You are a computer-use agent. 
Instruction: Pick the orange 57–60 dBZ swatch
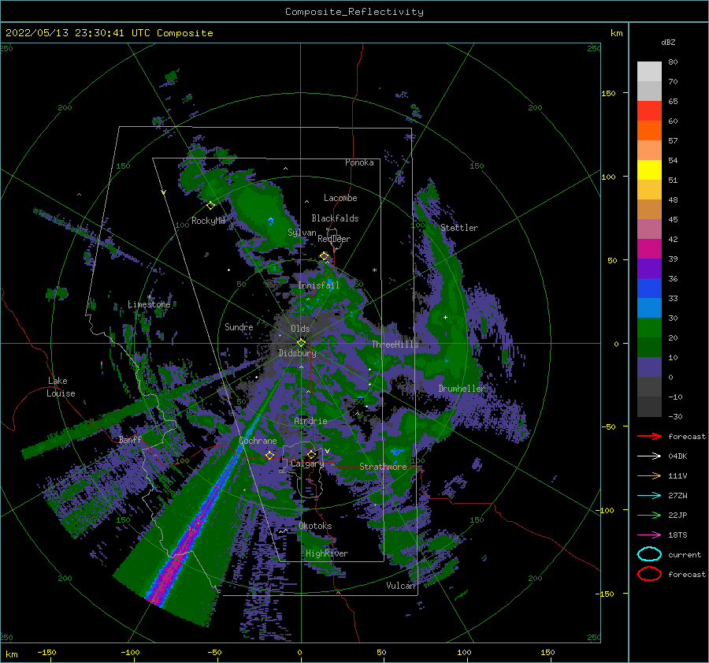649,130
